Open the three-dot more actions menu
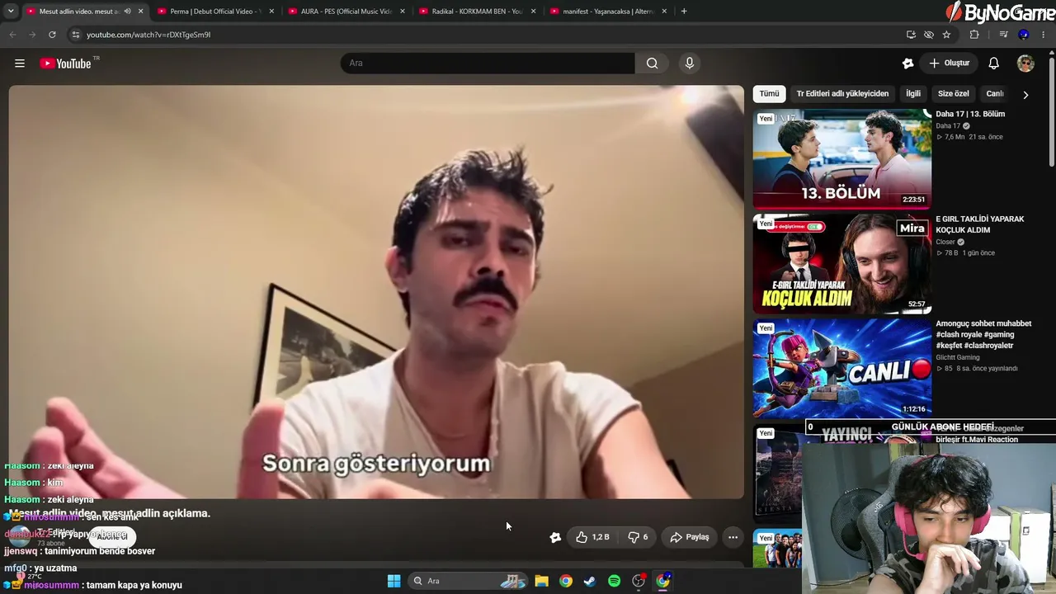1056x594 pixels. click(x=733, y=537)
